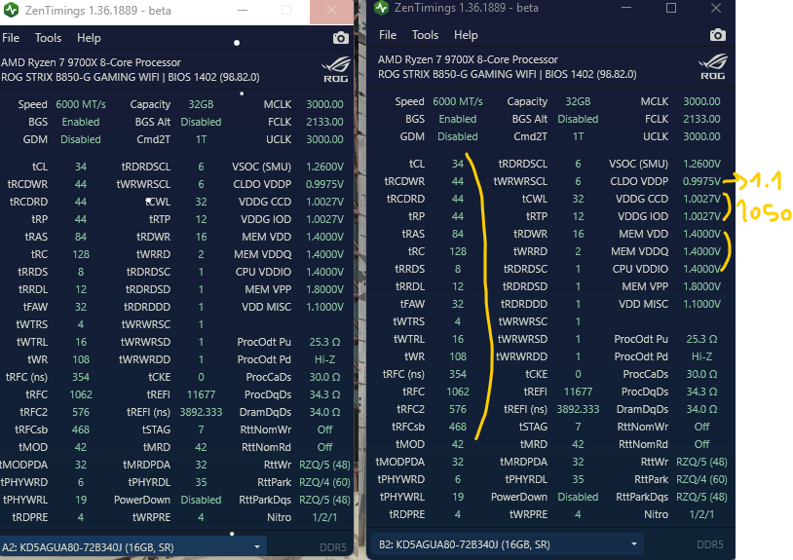Click MEM VPP 1.8000V in left window
Viewport: 793px width, 560px height.
click(x=324, y=289)
